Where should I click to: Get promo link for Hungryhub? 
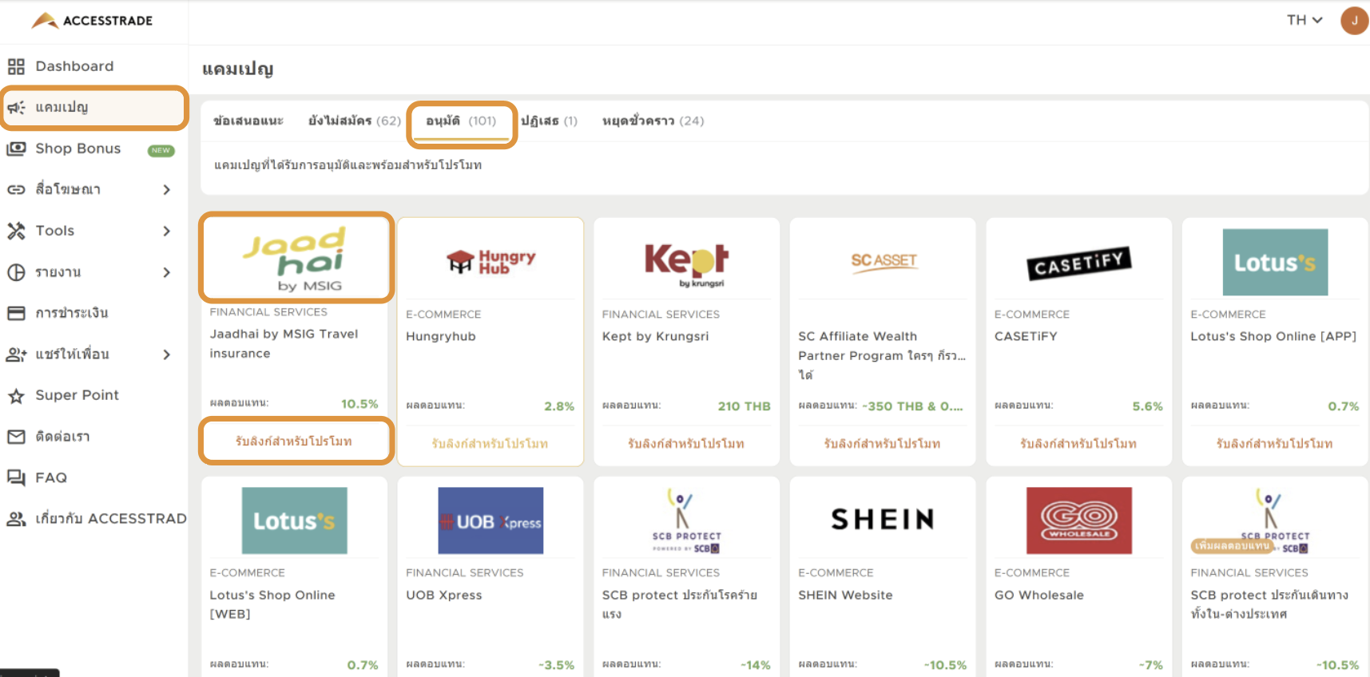[490, 443]
